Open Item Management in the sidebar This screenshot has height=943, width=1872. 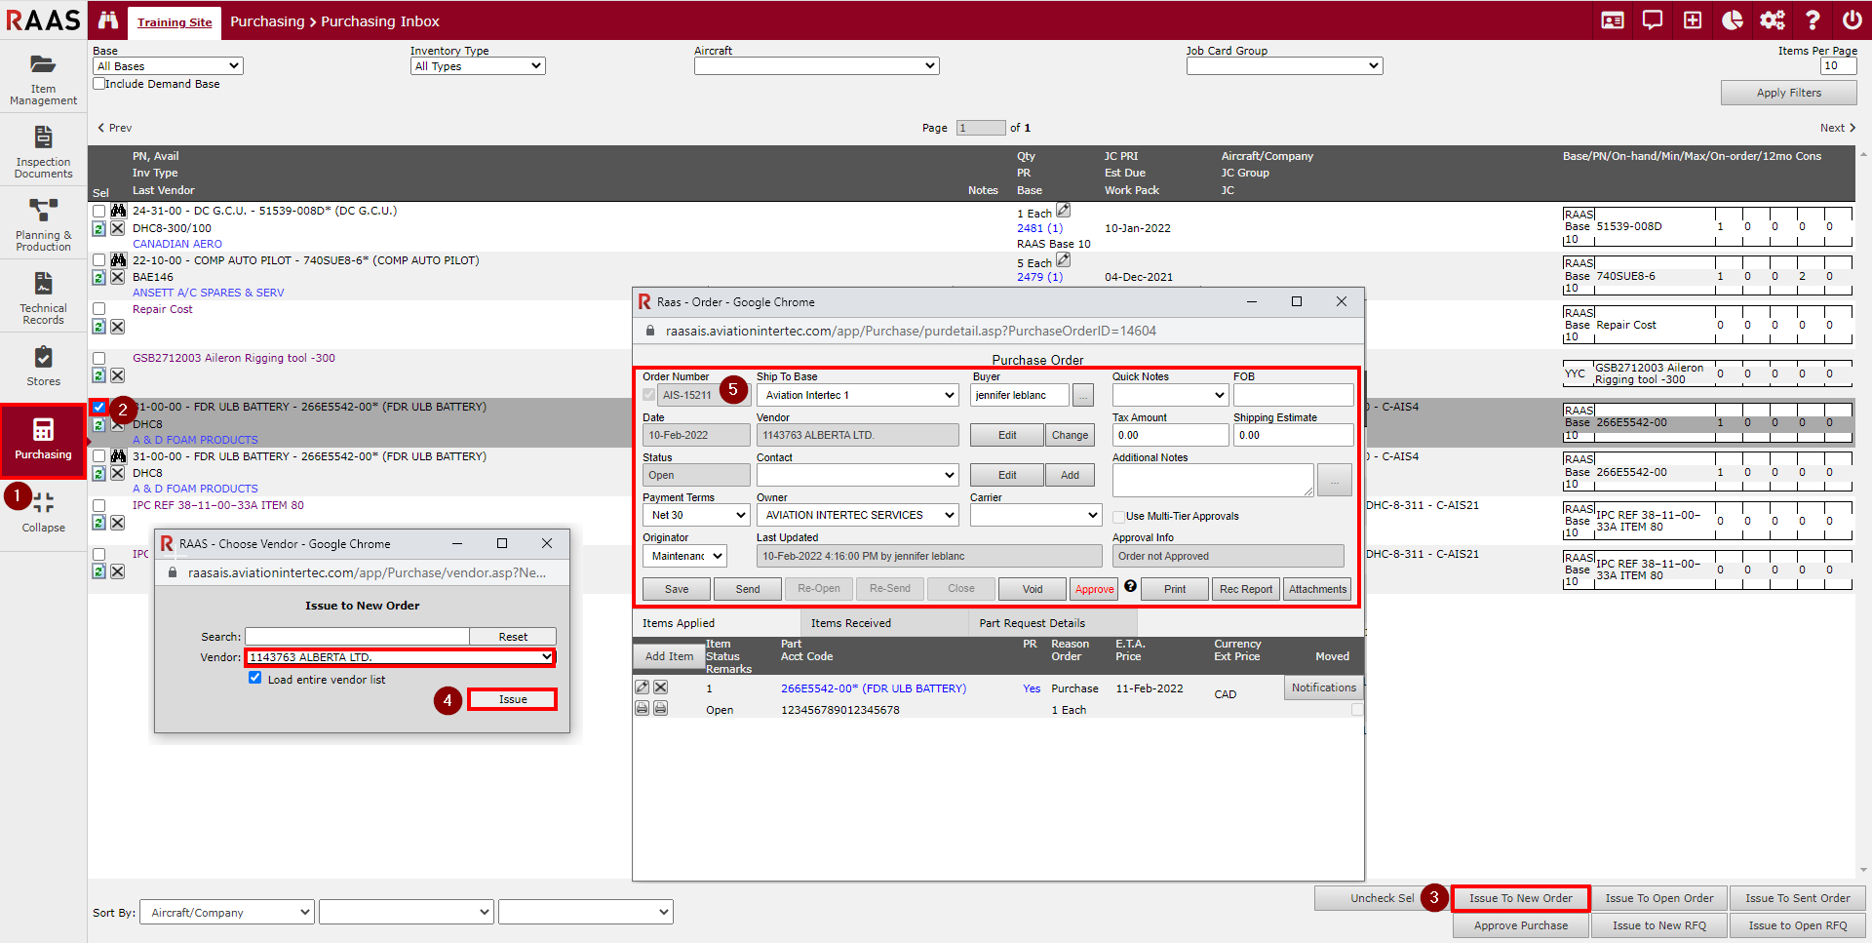click(x=43, y=79)
